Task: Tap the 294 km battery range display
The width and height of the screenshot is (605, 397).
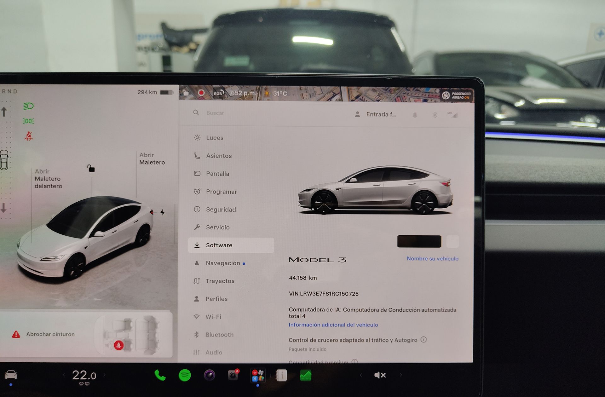Action: pyautogui.click(x=155, y=92)
